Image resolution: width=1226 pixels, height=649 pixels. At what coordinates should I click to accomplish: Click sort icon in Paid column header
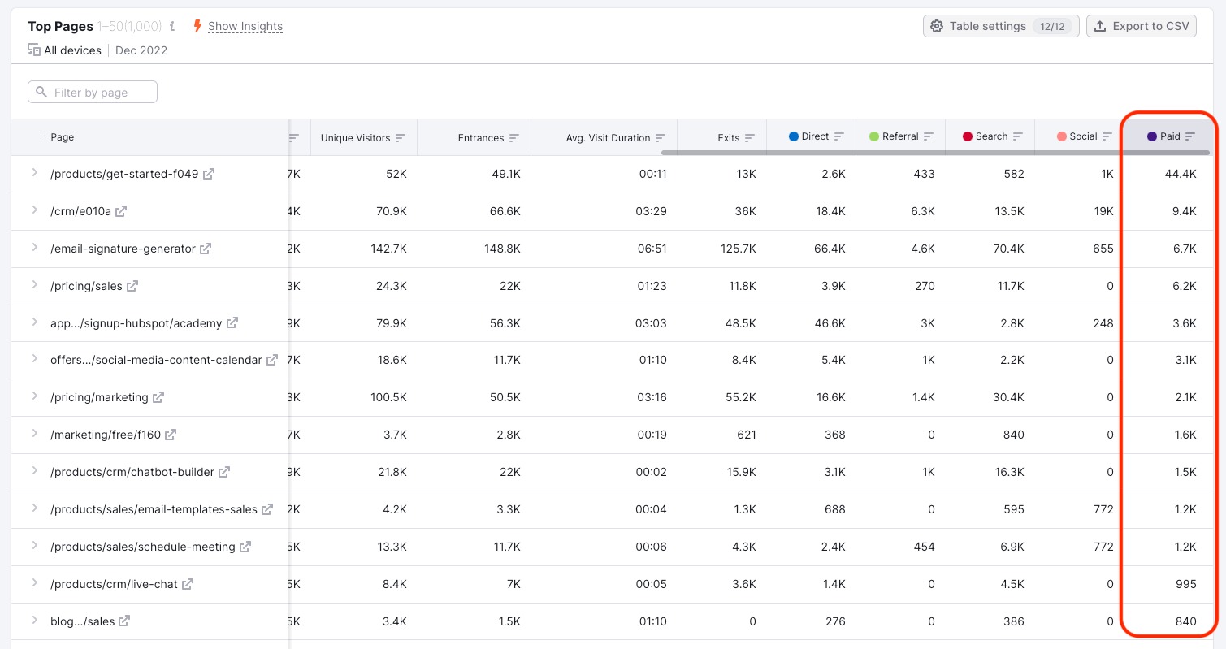coord(1190,136)
